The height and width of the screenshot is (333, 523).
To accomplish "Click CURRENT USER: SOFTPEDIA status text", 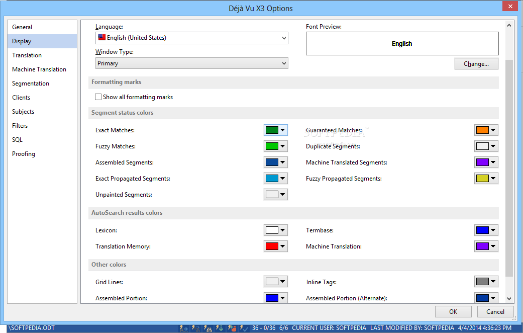I will tap(329, 328).
